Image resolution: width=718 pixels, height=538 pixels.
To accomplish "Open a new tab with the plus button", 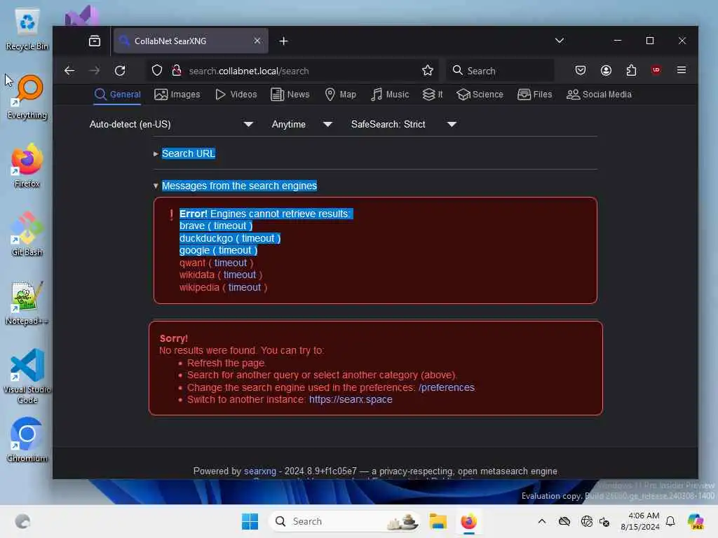I will [283, 41].
